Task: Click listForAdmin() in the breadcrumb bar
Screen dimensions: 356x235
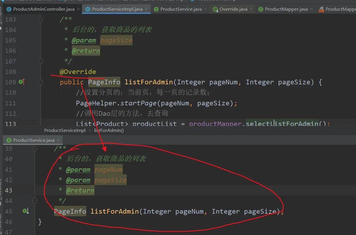Action: [x=109, y=130]
